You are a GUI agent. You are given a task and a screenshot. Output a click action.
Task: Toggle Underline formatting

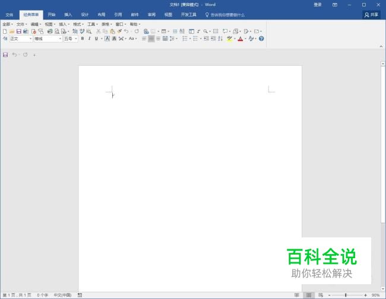[96, 38]
